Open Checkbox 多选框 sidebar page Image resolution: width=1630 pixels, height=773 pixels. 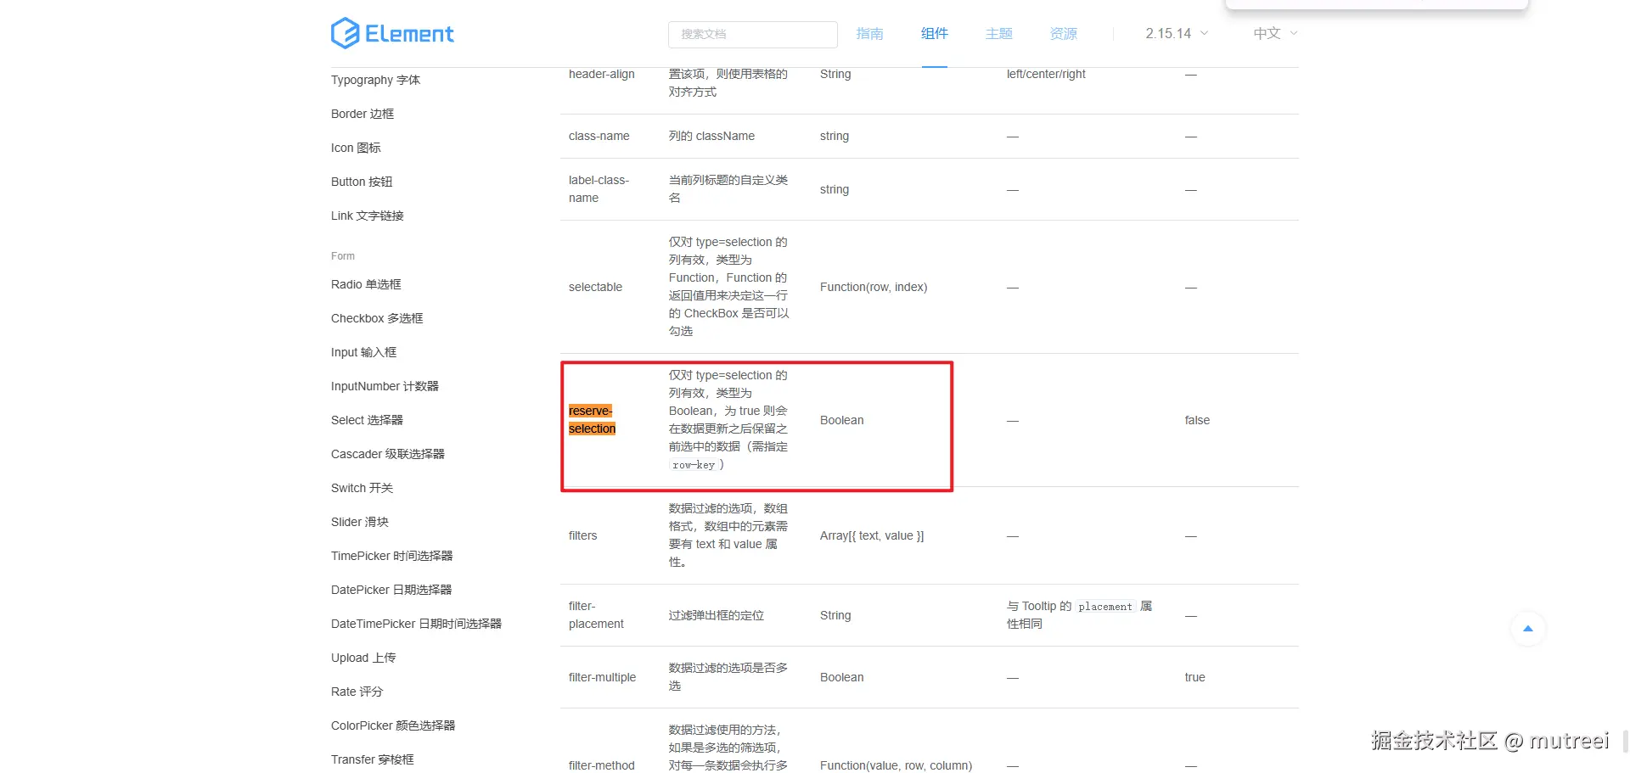(377, 318)
